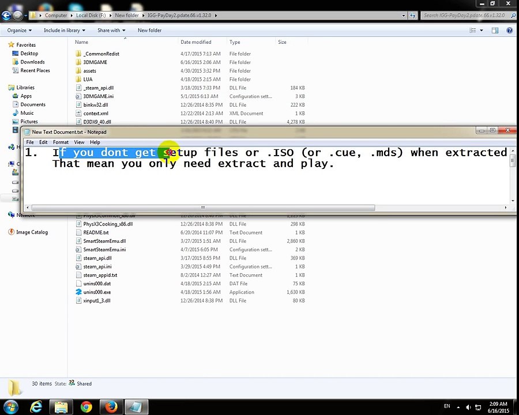Click New folder toolbar button
The height and width of the screenshot is (415, 519).
[149, 31]
